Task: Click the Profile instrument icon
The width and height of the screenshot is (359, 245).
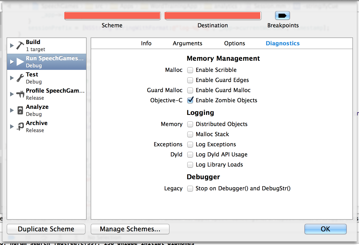Action: pyautogui.click(x=20, y=94)
